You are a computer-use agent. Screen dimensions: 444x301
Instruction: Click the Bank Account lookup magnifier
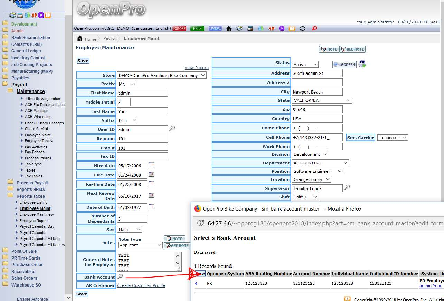(120, 276)
